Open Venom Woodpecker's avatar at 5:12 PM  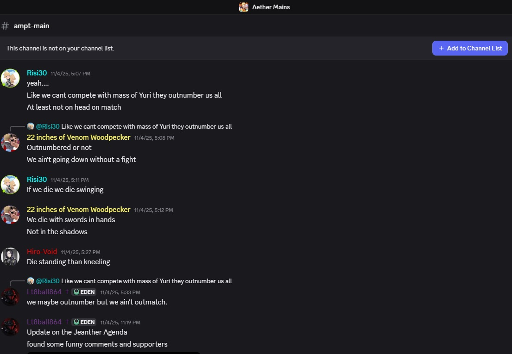coord(10,215)
